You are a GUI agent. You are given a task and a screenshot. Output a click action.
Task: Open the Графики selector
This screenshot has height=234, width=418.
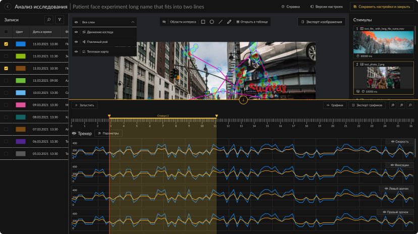(x=335, y=105)
